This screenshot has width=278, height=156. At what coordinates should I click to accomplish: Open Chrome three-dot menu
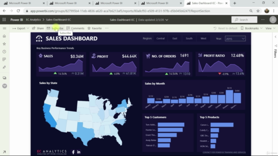(x=274, y=11)
